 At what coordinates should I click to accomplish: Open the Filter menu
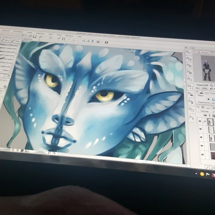click(59, 35)
